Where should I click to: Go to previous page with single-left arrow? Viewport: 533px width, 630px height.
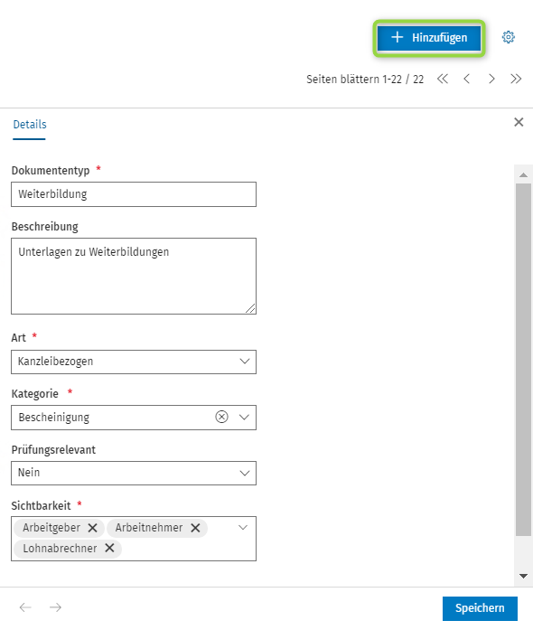tap(467, 79)
